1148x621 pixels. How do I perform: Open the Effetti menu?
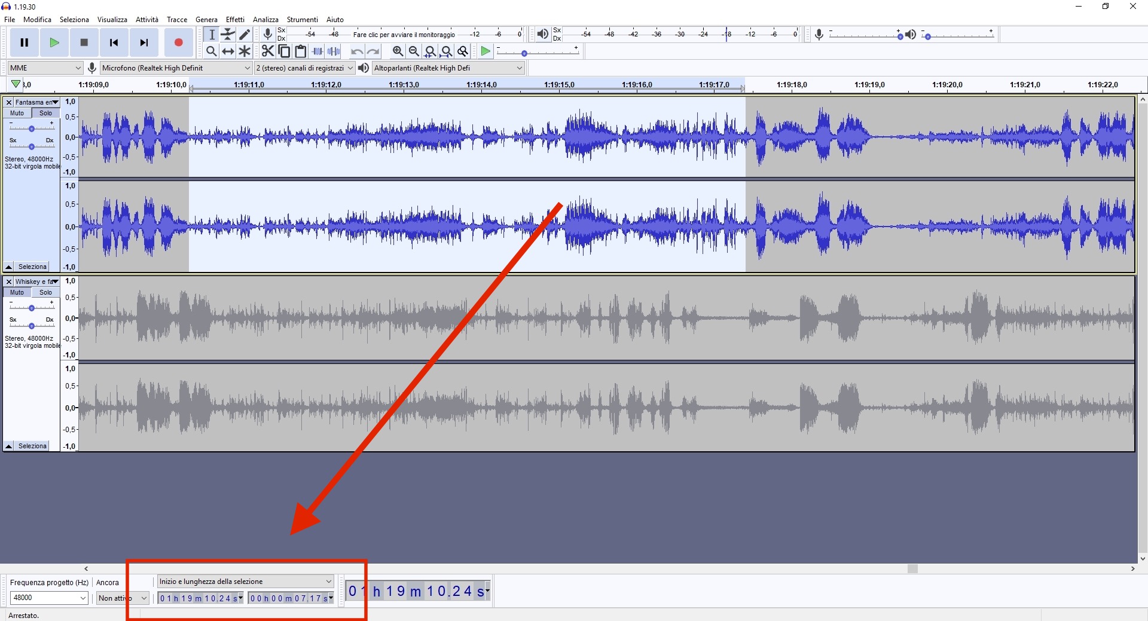click(x=235, y=19)
